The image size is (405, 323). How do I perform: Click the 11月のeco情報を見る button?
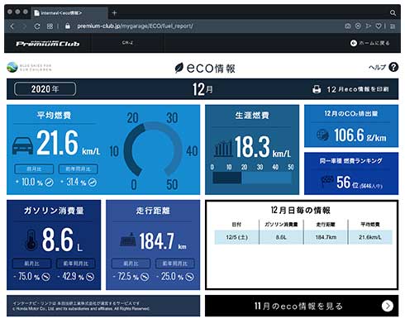coord(302,306)
